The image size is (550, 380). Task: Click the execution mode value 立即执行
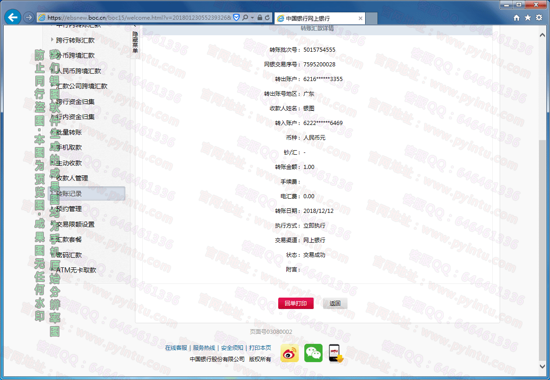pos(314,226)
